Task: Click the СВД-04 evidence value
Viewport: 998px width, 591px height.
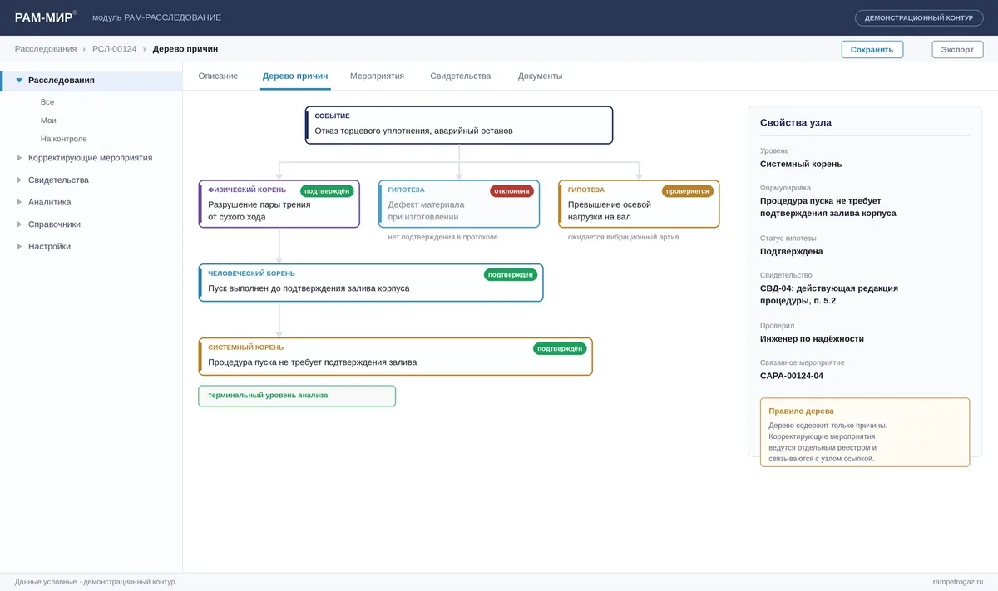Action: point(829,294)
